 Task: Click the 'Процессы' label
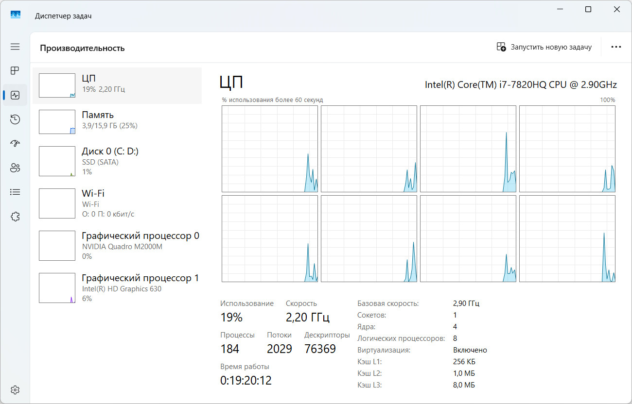tap(237, 335)
